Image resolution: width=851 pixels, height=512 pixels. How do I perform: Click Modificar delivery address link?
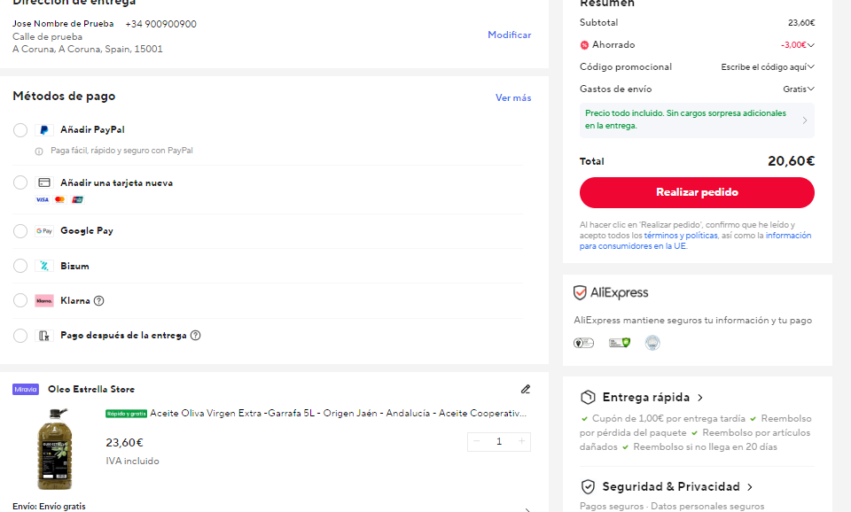[x=509, y=35]
